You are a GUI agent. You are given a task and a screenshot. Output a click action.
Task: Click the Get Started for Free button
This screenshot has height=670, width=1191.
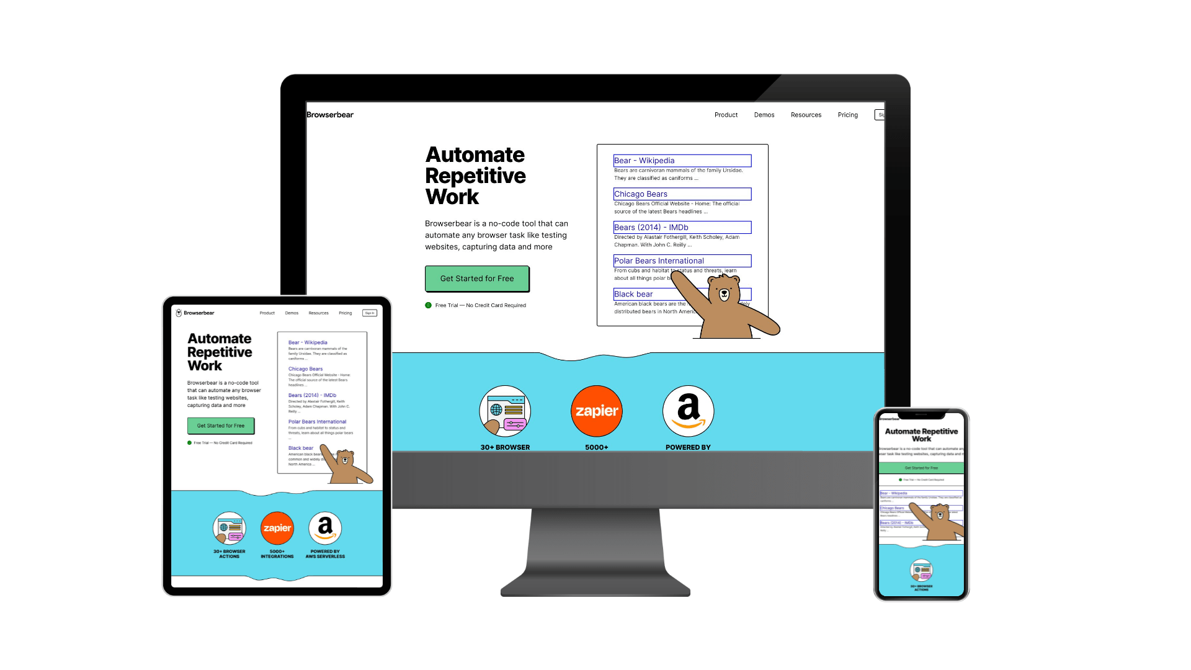point(477,278)
